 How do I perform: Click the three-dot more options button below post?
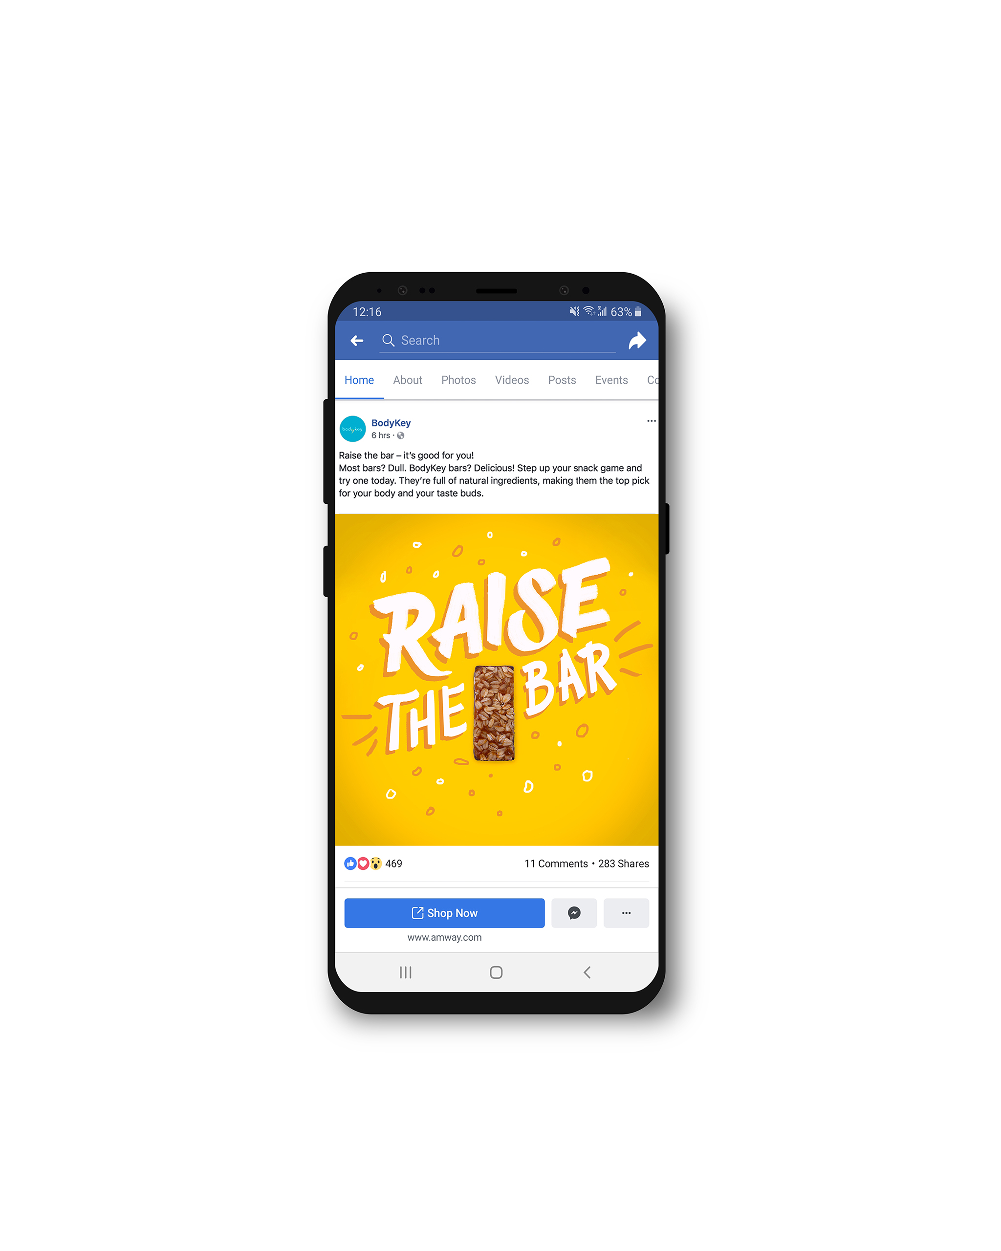[624, 913]
